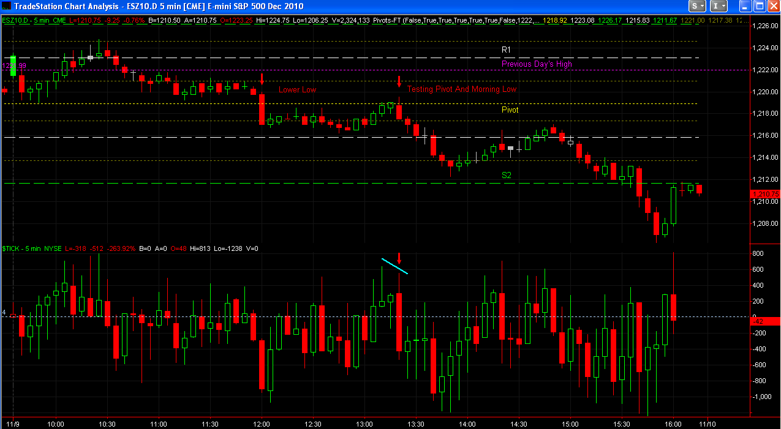Click the 1,208.00 price axis label

point(764,223)
